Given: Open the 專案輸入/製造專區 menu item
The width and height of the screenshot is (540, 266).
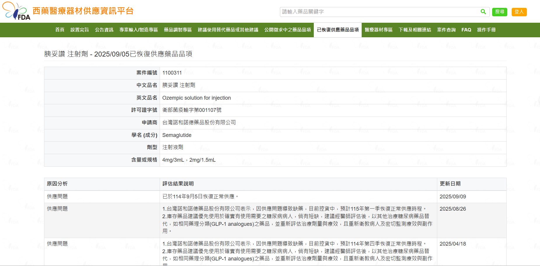Looking at the screenshot, I should pyautogui.click(x=139, y=30).
